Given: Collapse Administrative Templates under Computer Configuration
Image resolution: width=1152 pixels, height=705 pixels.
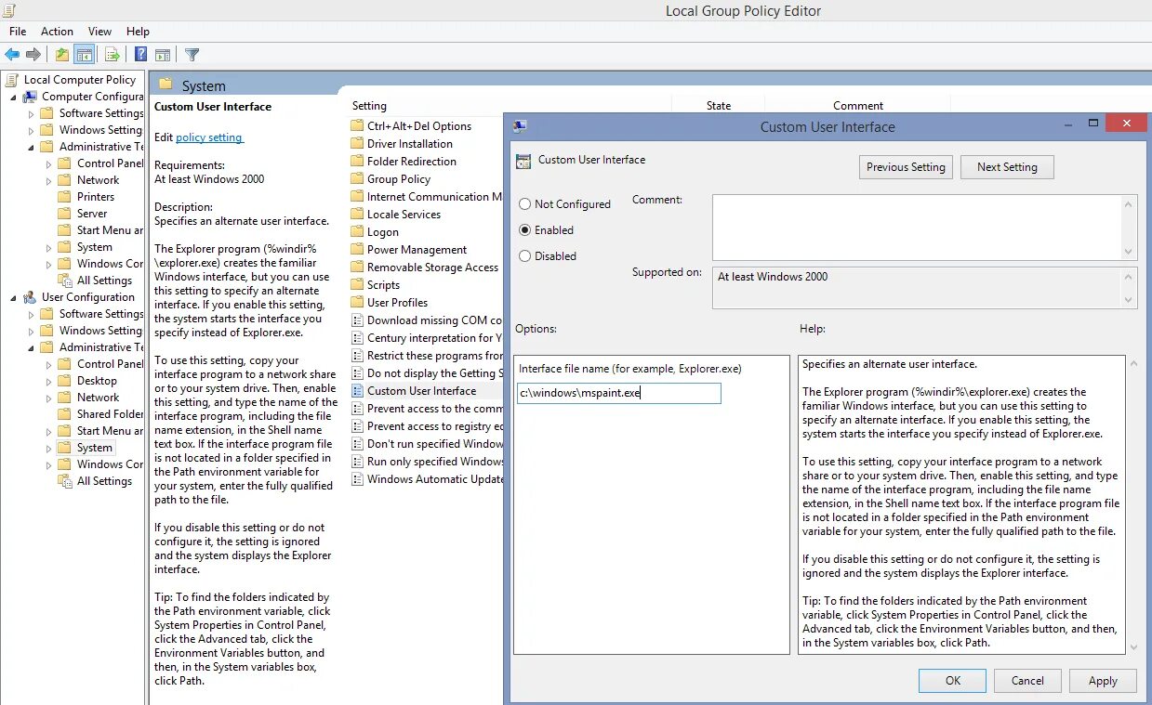Looking at the screenshot, I should click(x=32, y=147).
